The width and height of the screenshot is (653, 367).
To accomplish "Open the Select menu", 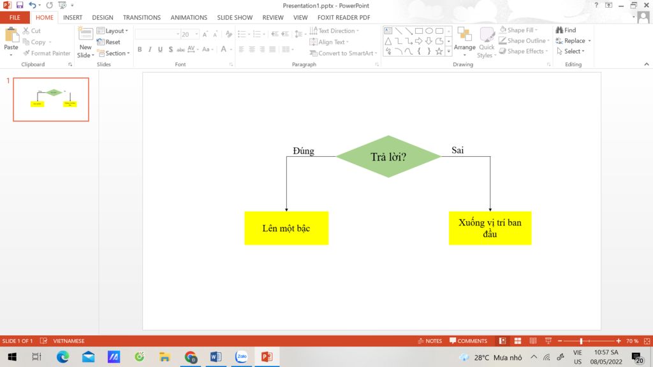I will point(571,51).
